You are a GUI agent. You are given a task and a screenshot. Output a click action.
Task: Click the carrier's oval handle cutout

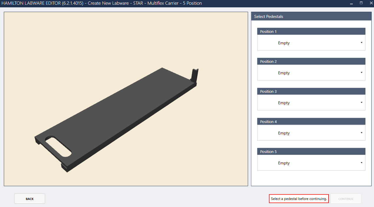click(58, 146)
